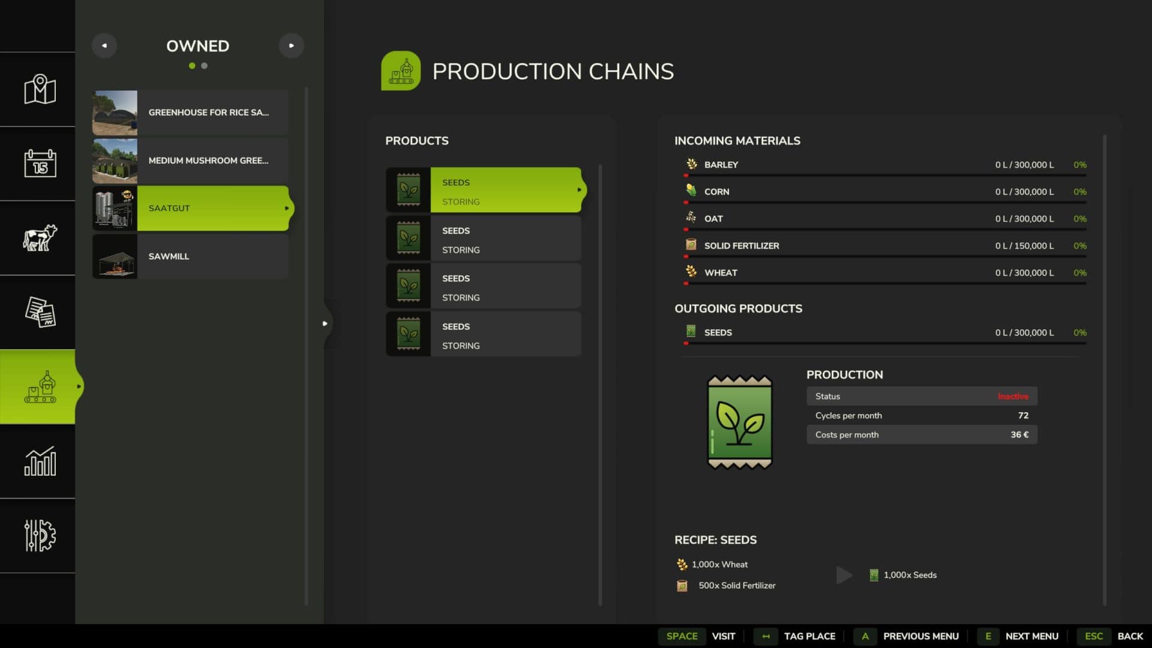This screenshot has width=1152, height=648.
Task: Open the statistics chart sidebar icon
Action: [x=40, y=461]
